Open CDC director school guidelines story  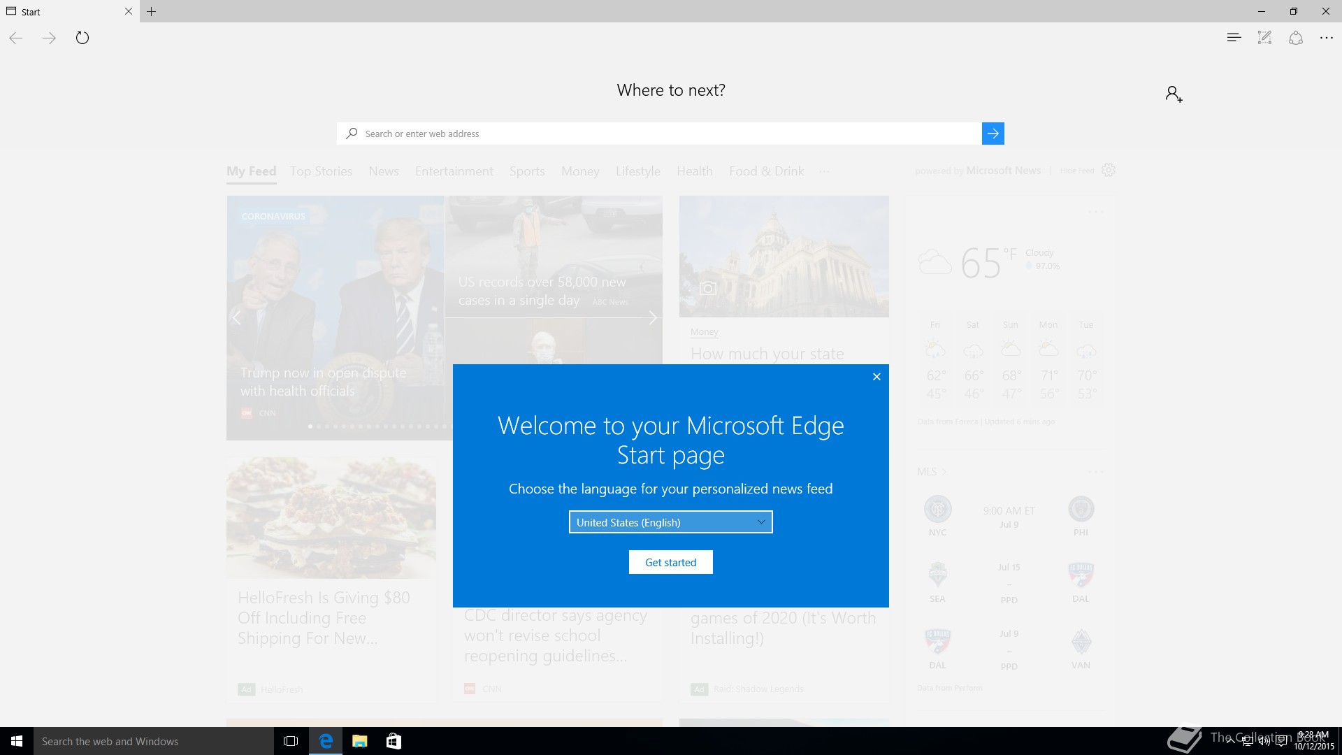click(556, 635)
